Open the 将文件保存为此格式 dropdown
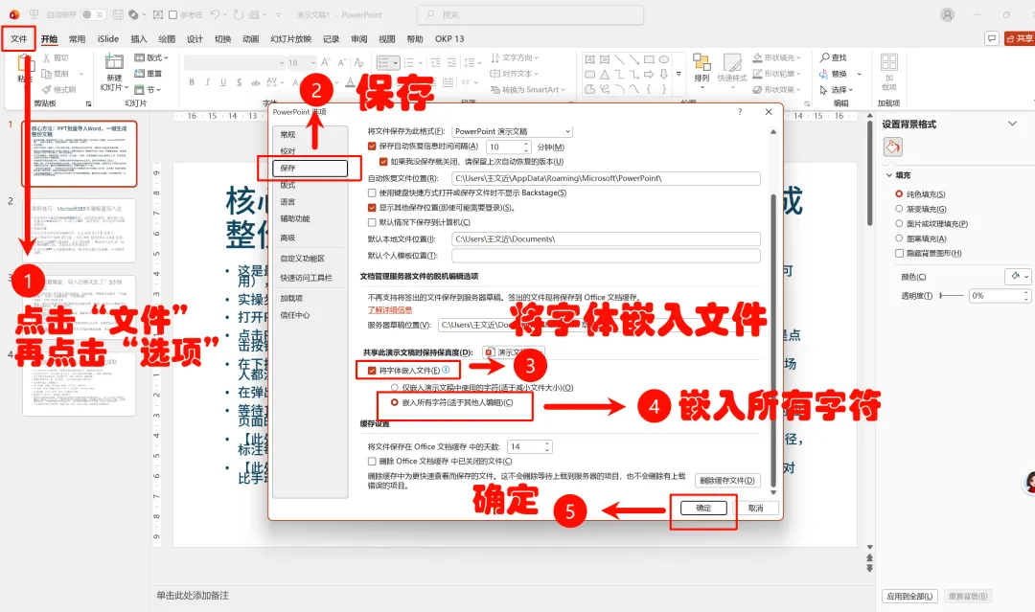Image resolution: width=1035 pixels, height=612 pixels. tap(512, 131)
